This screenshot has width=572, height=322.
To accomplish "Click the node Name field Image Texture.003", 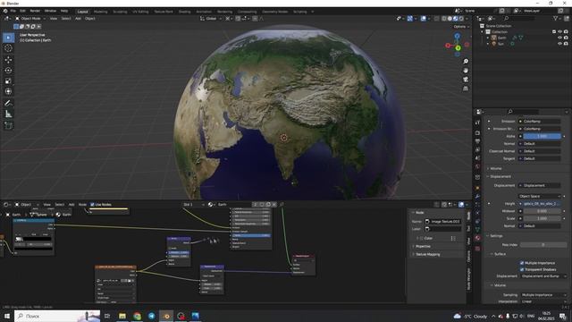I will pyautogui.click(x=443, y=221).
